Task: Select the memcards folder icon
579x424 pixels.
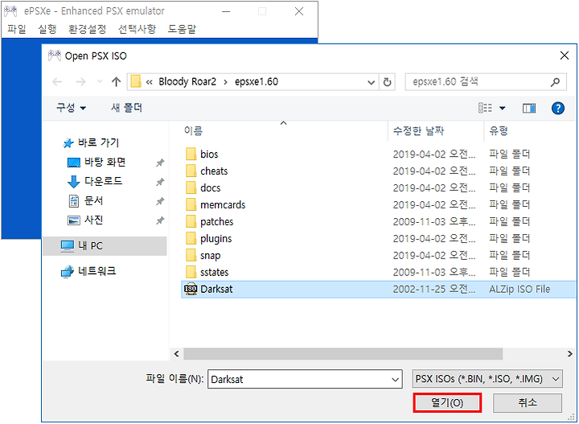Action: pyautogui.click(x=191, y=204)
